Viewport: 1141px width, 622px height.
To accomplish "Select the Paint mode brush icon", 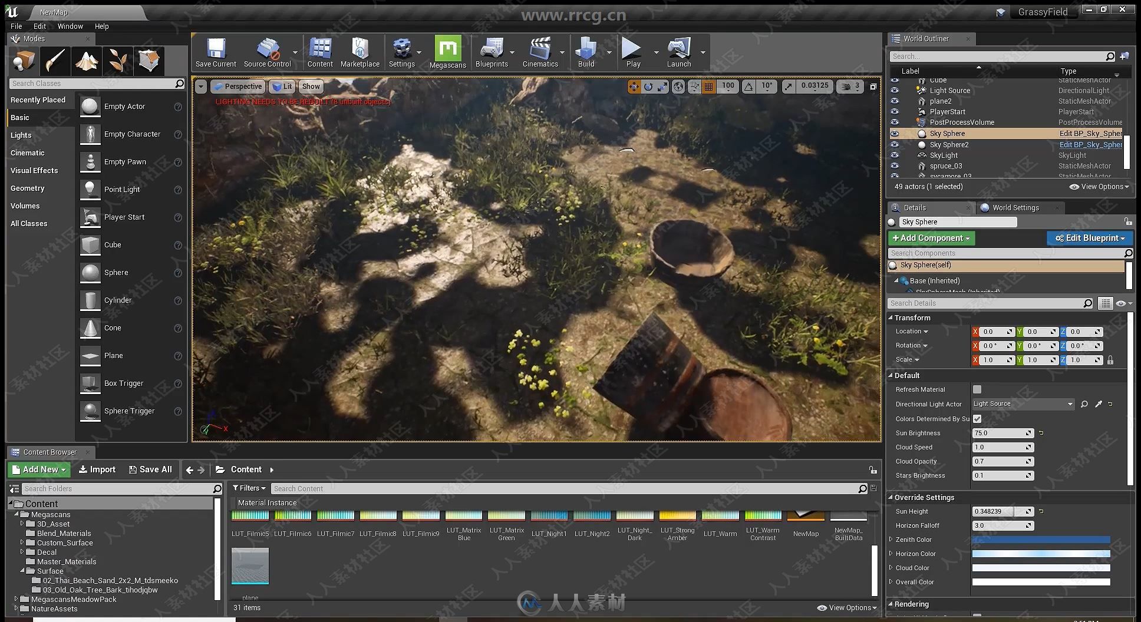I will (x=55, y=61).
